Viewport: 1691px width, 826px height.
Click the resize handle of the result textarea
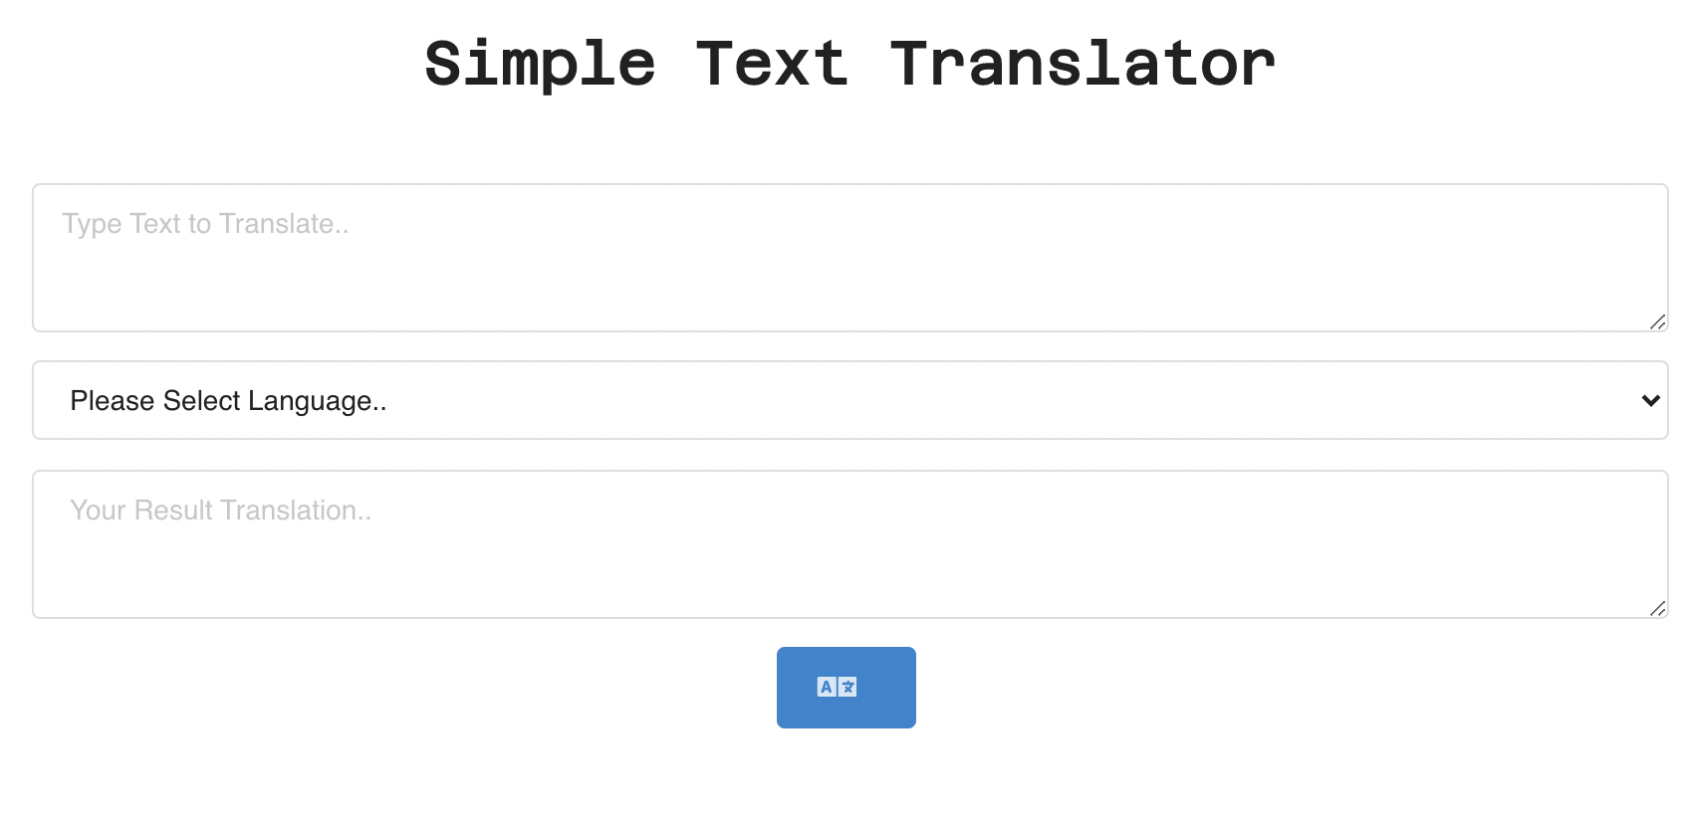[x=1659, y=608]
